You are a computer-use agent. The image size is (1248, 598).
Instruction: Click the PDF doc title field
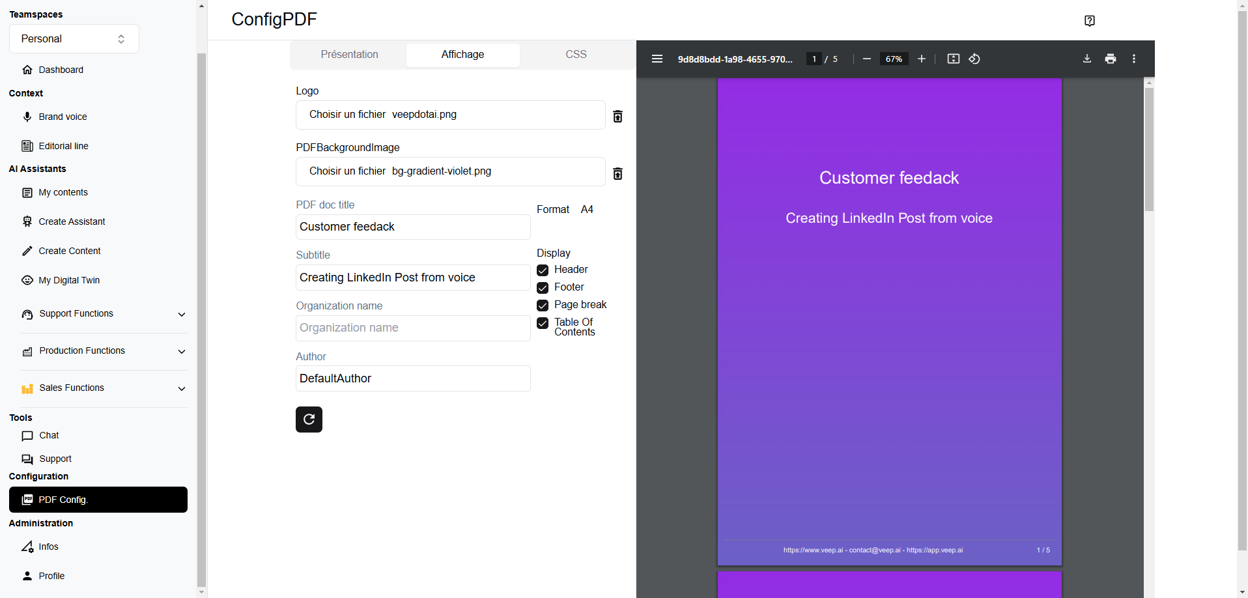click(x=413, y=227)
